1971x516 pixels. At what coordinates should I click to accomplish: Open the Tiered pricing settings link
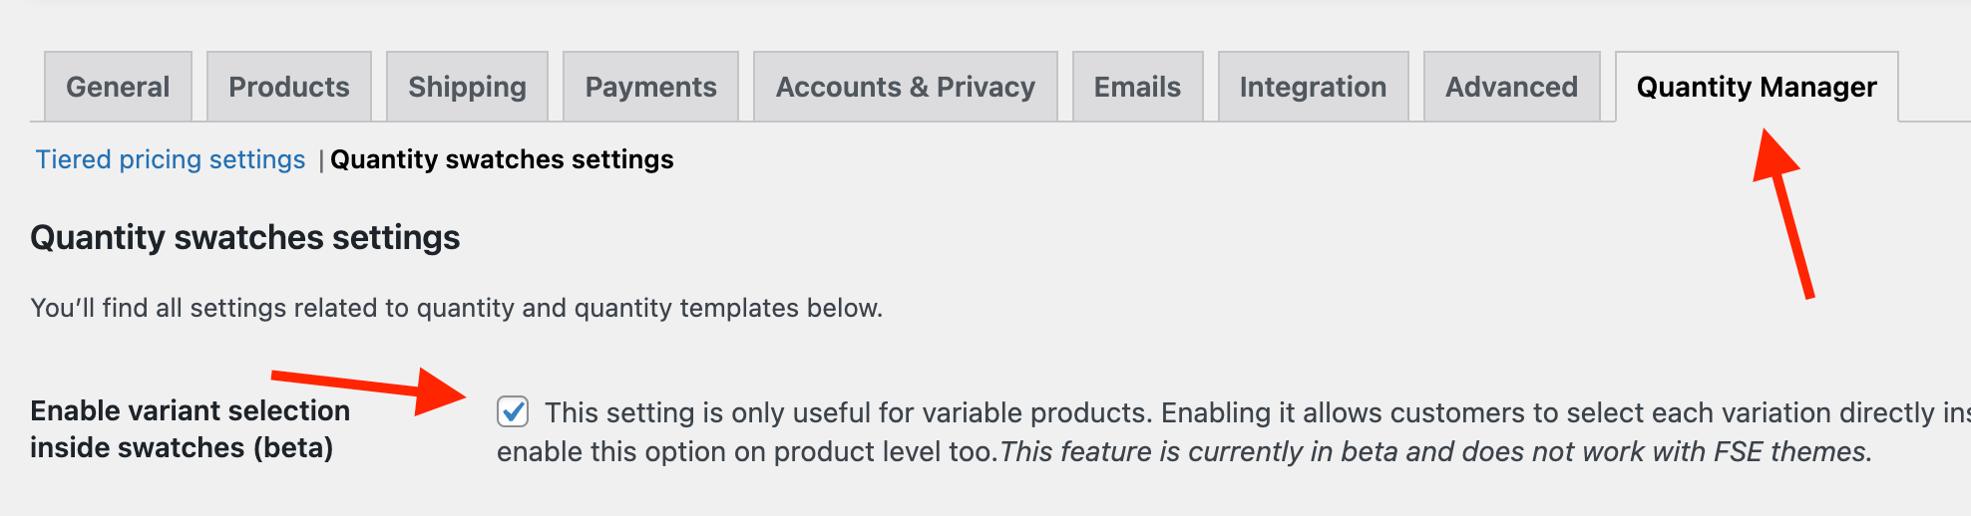tap(171, 159)
